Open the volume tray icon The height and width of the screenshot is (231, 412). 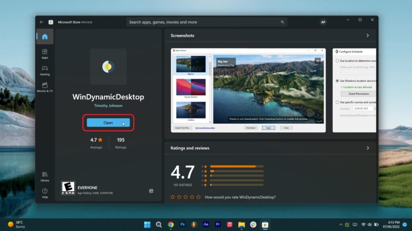coord(370,225)
